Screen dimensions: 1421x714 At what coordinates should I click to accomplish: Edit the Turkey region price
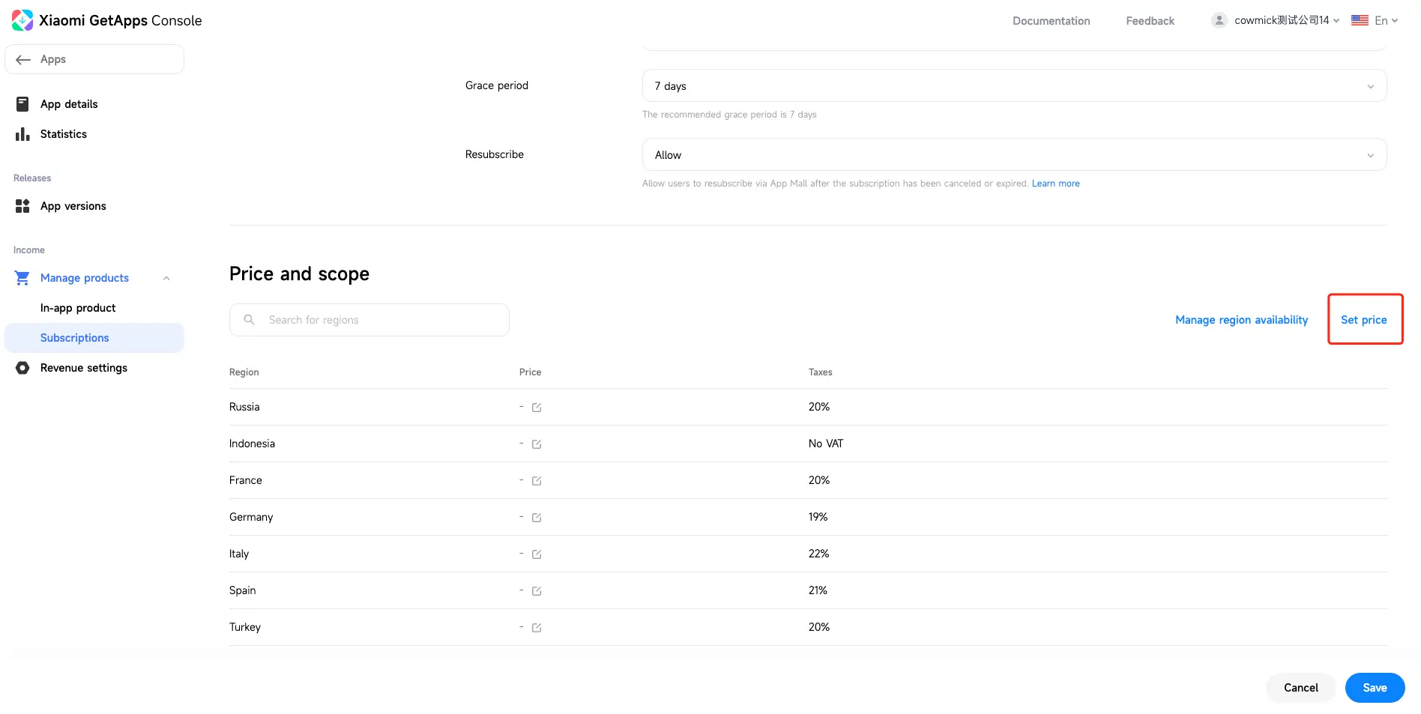pos(537,628)
